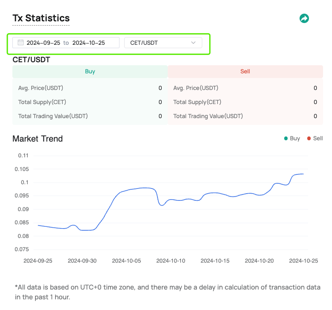The image size is (332, 310).
Task: Edit the end date 2024-10-25
Action: click(x=89, y=43)
